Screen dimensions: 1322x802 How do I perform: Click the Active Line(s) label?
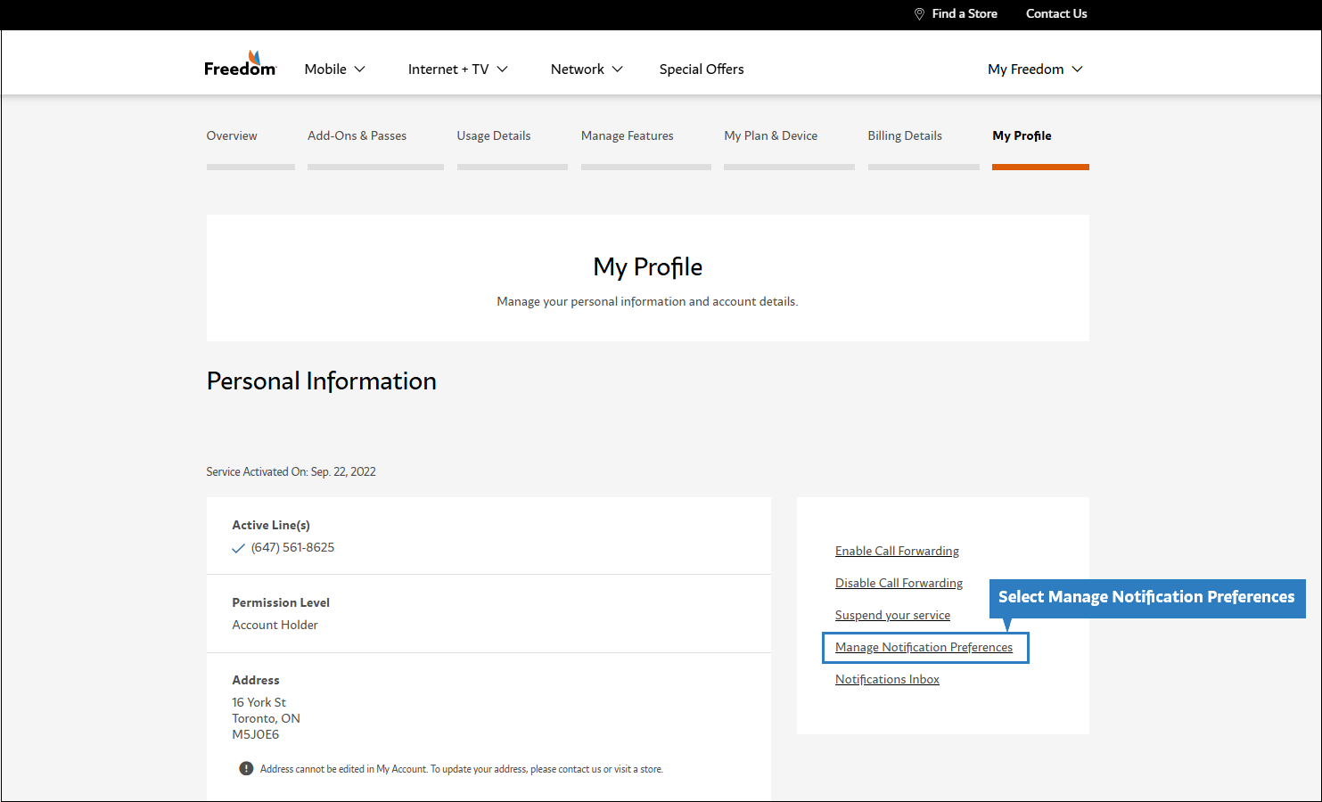click(x=271, y=525)
